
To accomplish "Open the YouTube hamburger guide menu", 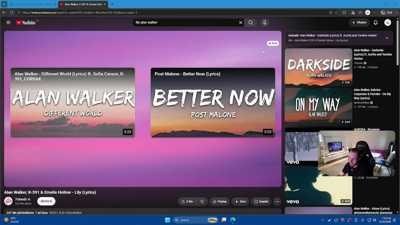I will [x=8, y=22].
